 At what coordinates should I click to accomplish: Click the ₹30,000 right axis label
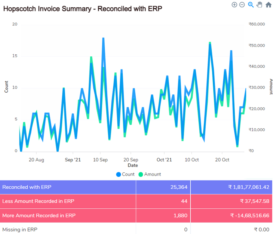257,87
